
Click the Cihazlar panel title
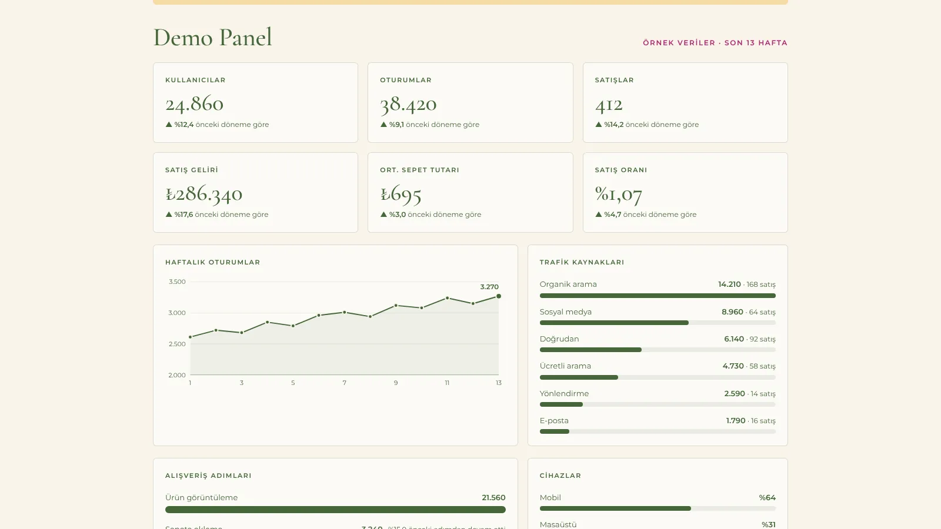(560, 476)
